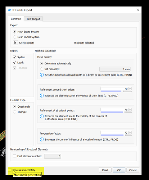Click the '0 objects selected' text
Screen dimensions: 149x180
click(84, 43)
